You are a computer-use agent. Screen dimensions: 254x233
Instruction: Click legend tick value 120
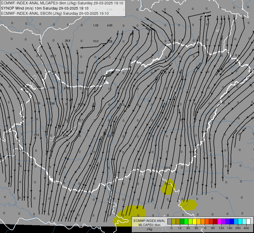coord(221,228)
